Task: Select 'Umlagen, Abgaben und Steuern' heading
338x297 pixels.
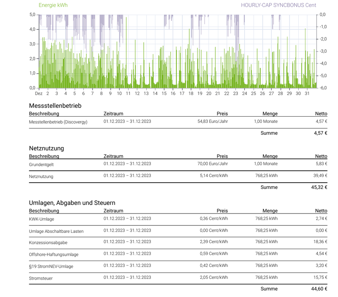Action: (x=72, y=203)
